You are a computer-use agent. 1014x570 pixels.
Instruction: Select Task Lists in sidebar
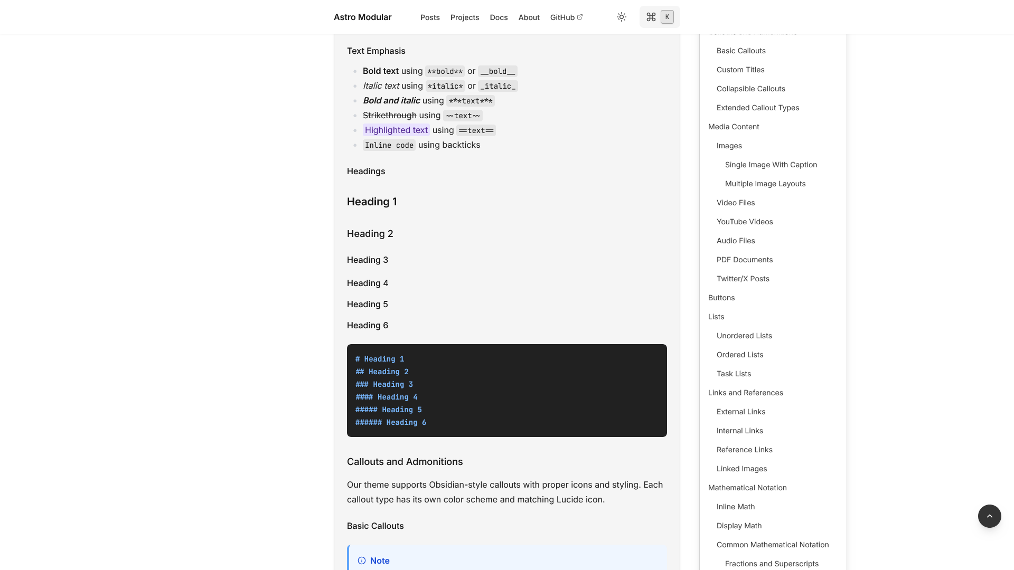point(734,374)
